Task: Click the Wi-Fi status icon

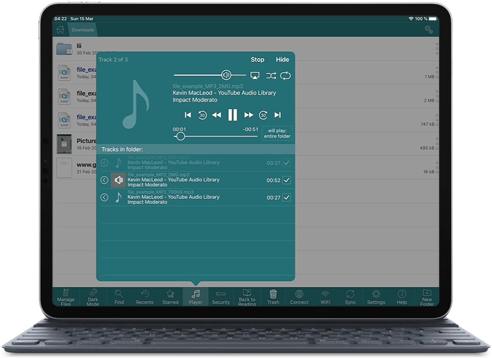Action: 411,19
